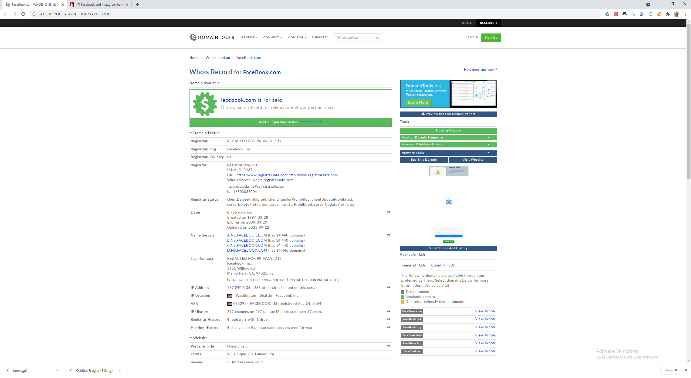Open the A.NS.FACEBOOK.COM name server link
Image resolution: width=691 pixels, height=378 pixels.
coord(247,235)
